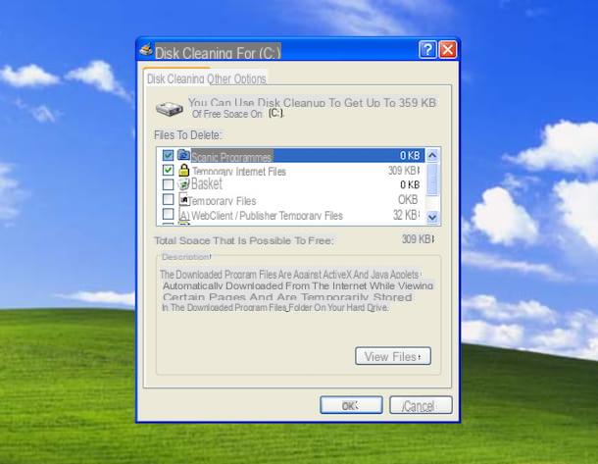The height and width of the screenshot is (464, 598).
Task: Click the Temporary Internet Files padlock icon
Action: tap(184, 170)
